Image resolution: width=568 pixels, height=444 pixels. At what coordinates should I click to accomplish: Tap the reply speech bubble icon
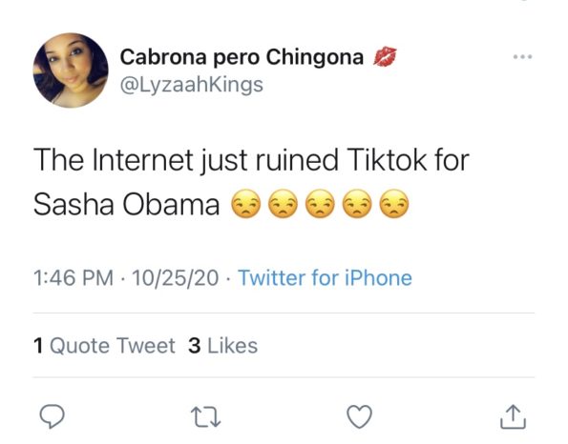(x=53, y=416)
